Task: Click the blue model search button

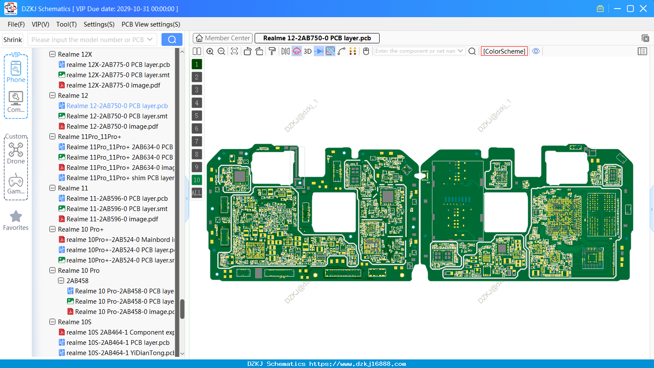Action: 172,39
